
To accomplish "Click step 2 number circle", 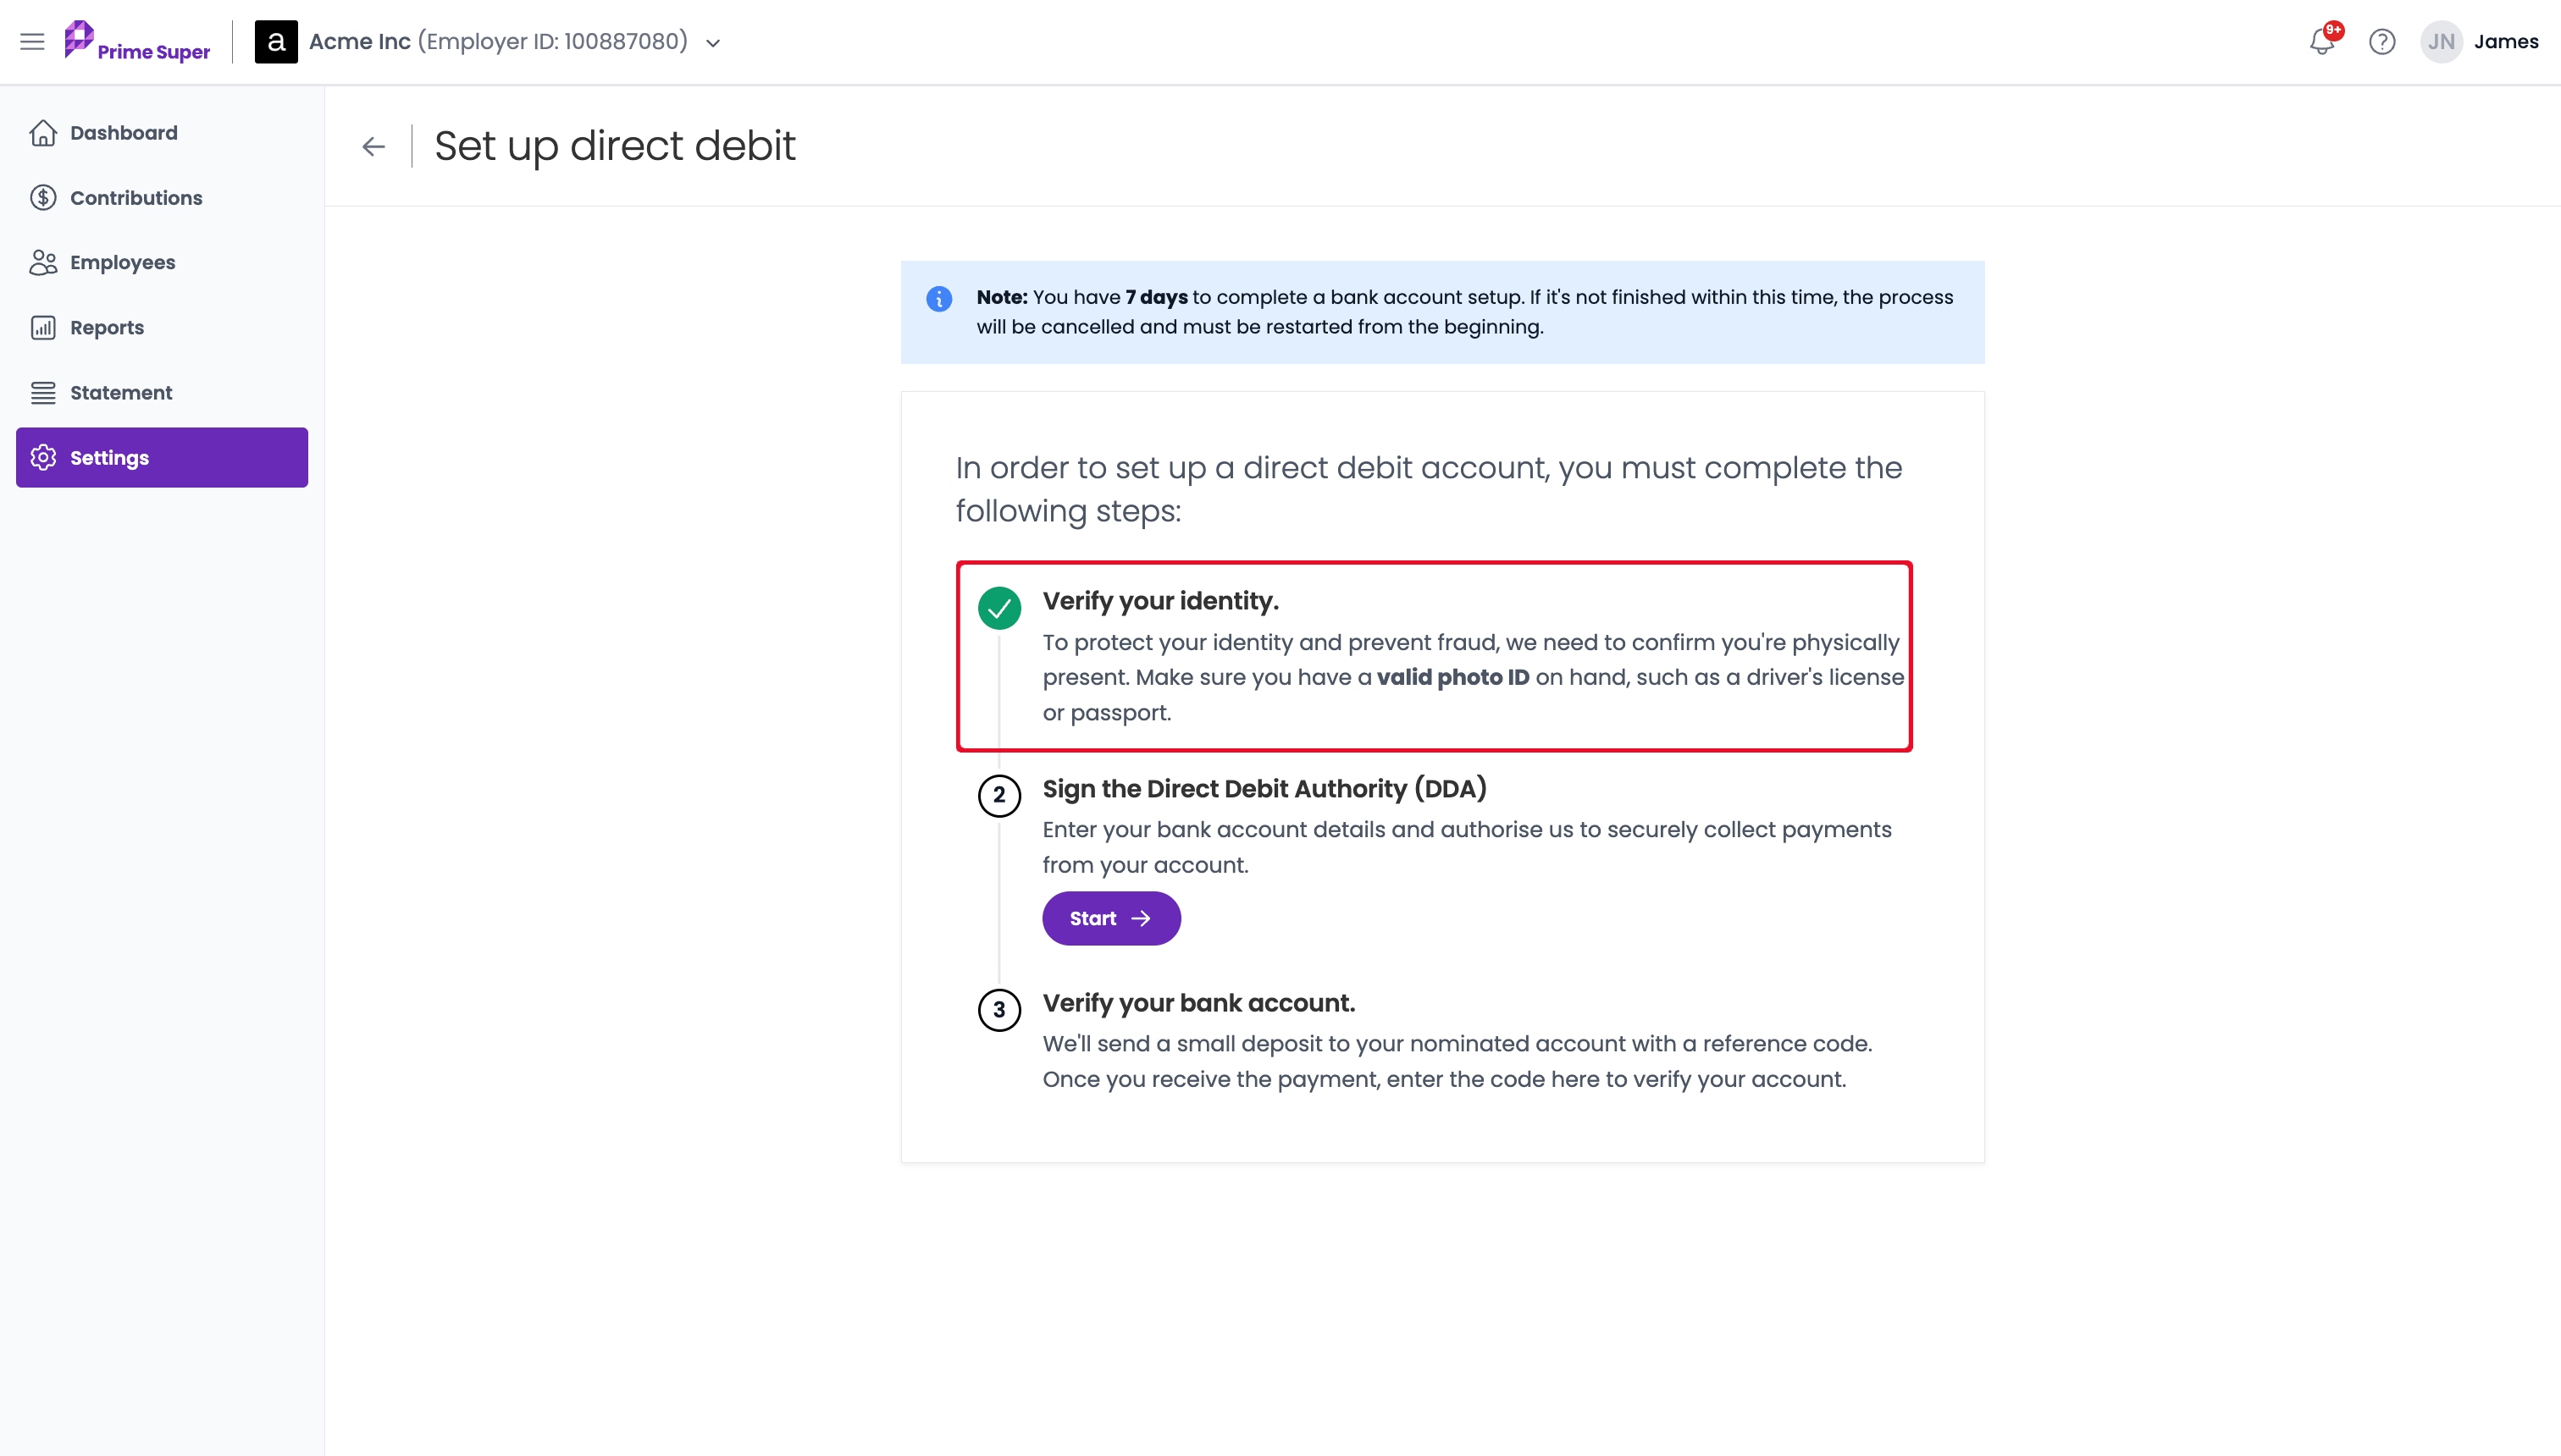I will [998, 796].
